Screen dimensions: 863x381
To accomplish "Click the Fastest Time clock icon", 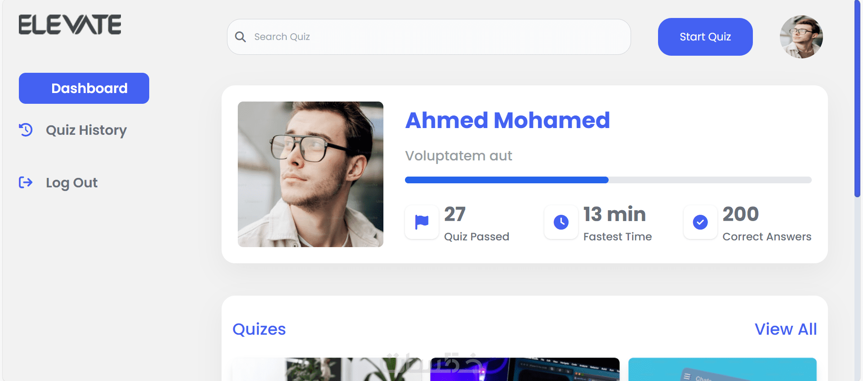I will pyautogui.click(x=561, y=222).
